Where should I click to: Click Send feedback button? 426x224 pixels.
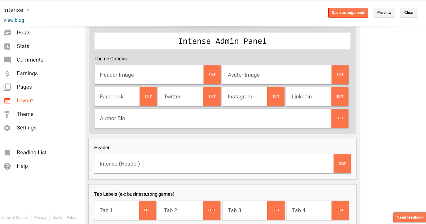click(410, 217)
